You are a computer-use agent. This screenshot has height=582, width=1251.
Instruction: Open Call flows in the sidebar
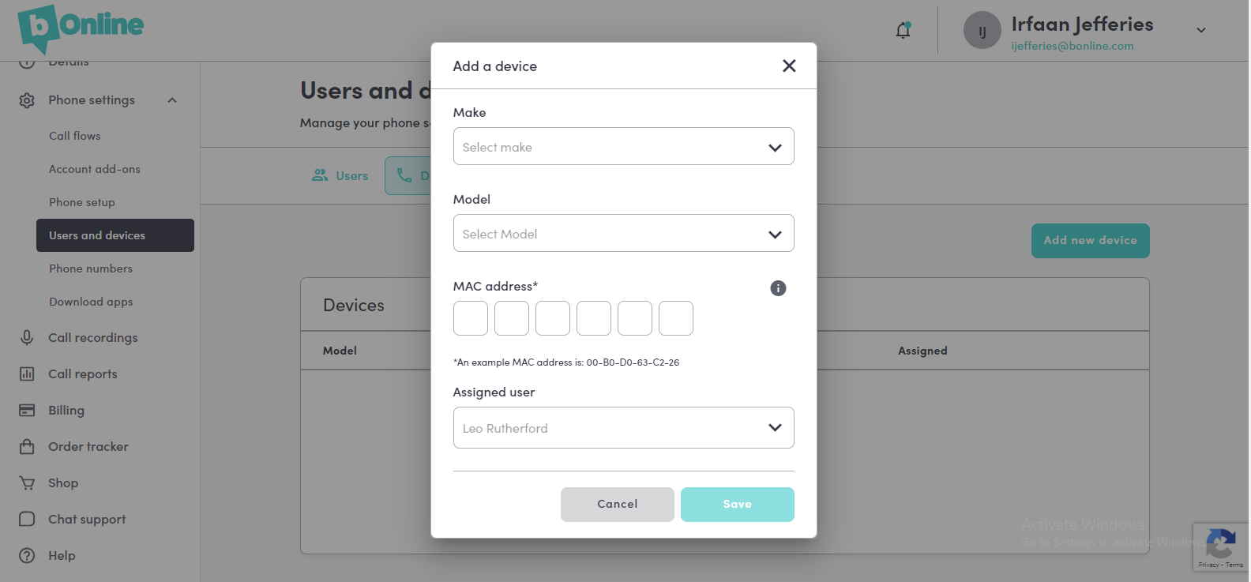[75, 136]
